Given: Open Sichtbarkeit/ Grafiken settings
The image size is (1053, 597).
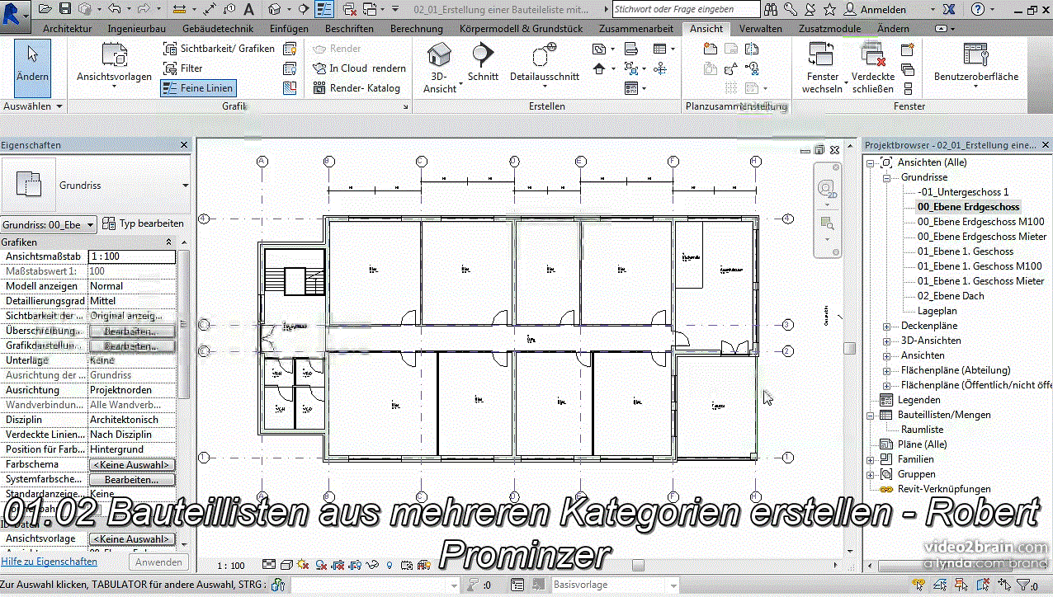Looking at the screenshot, I should click(219, 49).
